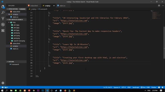The width and height of the screenshot is (165, 92).
Task: Open the Windows Action Center icon
Action: pyautogui.click(x=161, y=90)
